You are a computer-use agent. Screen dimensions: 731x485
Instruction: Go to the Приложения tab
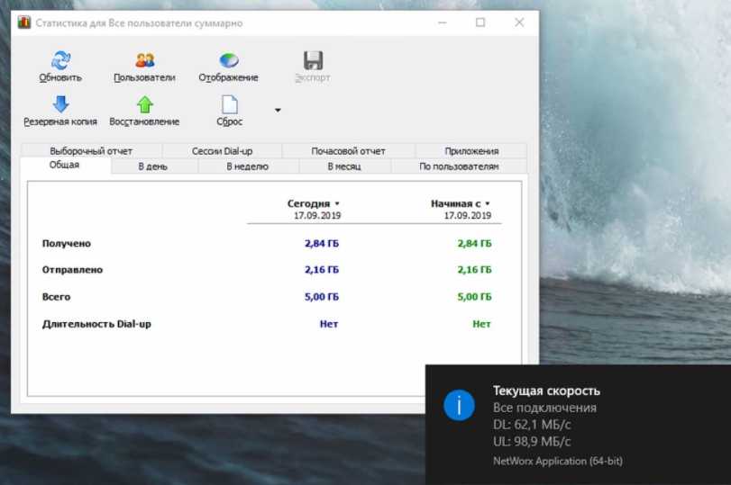(471, 151)
